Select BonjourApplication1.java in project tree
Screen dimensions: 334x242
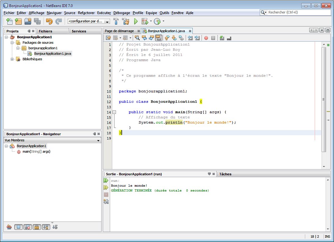52,54
